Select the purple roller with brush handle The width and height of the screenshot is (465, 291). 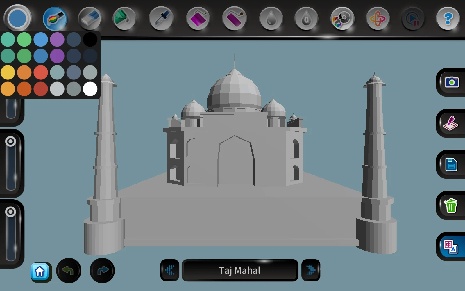click(x=234, y=19)
